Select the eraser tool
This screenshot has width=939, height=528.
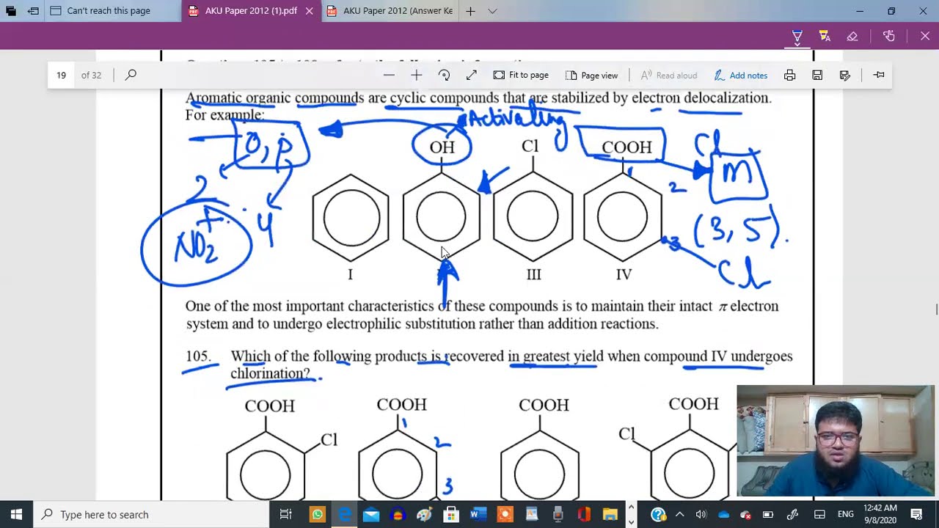[x=852, y=36]
